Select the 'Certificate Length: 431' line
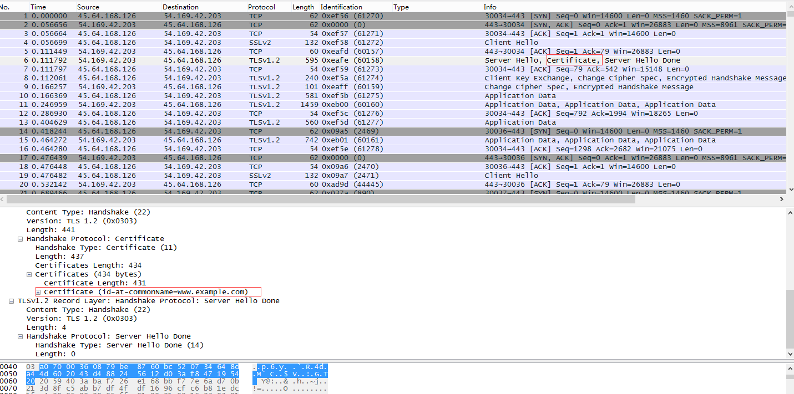Viewport: 794px width, 394px height. [x=95, y=283]
